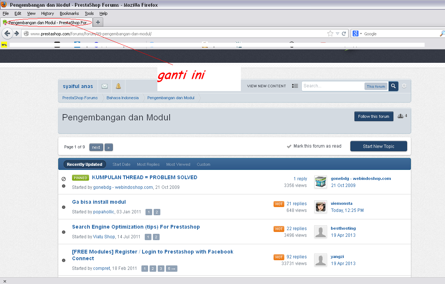Viewport: 445px width, 284px height.
Task: Open the Ga bisa install modul topic
Action: point(99,202)
